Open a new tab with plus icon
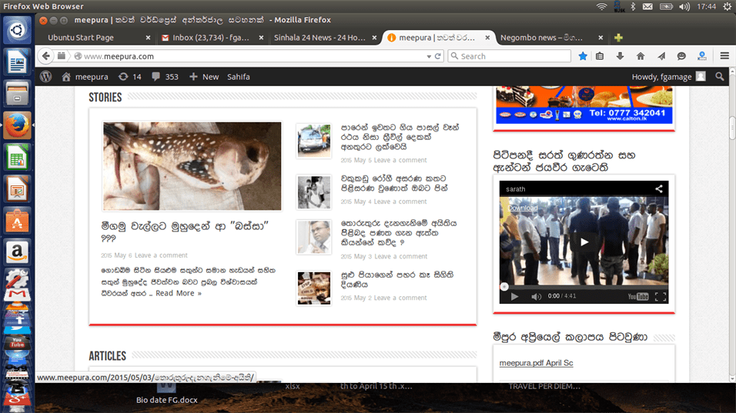 pos(618,38)
